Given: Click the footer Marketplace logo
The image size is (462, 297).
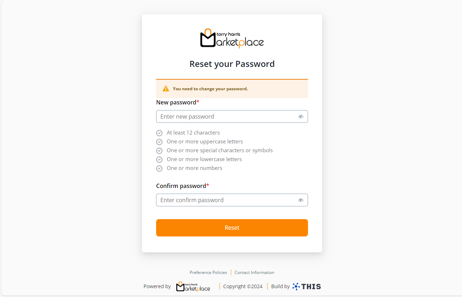Looking at the screenshot, I should point(193,286).
